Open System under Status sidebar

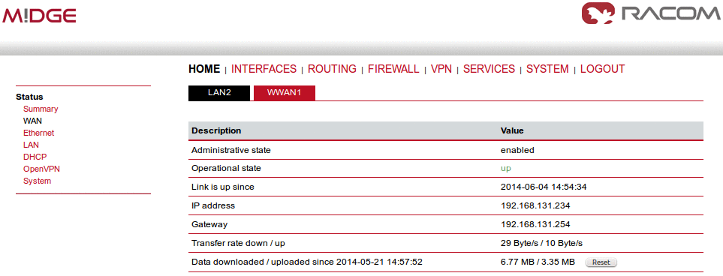pos(38,181)
